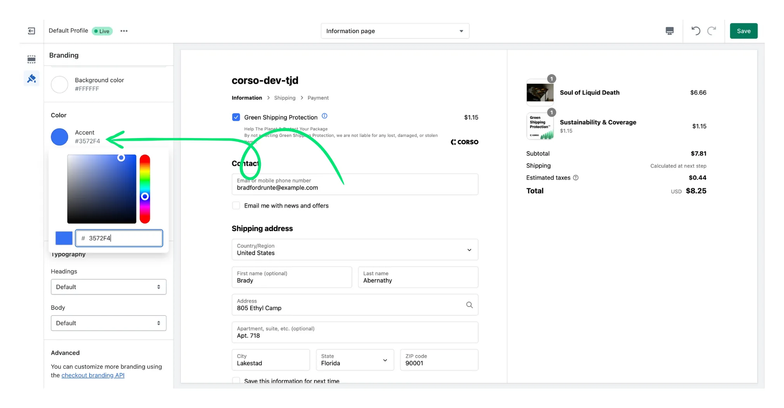
Task: Select the Branding paintbrush sidebar icon
Action: (x=31, y=79)
